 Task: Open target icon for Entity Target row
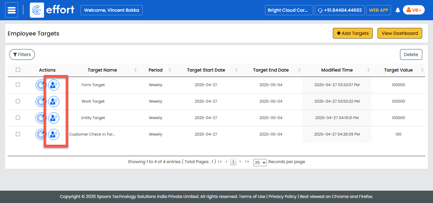pyautogui.click(x=41, y=118)
